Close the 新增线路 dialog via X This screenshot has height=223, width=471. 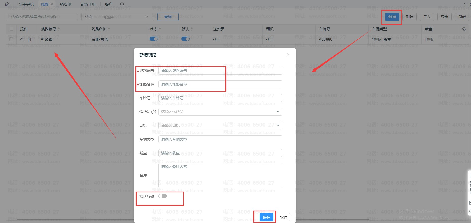[x=288, y=54]
